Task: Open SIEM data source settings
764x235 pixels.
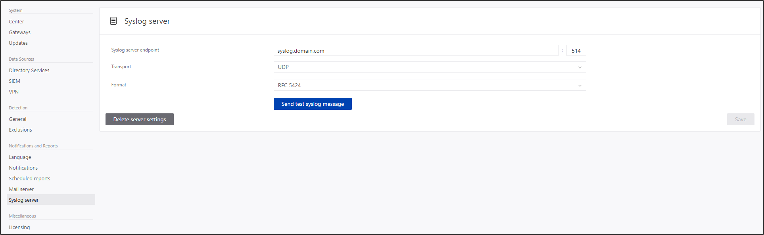Action: [14, 81]
